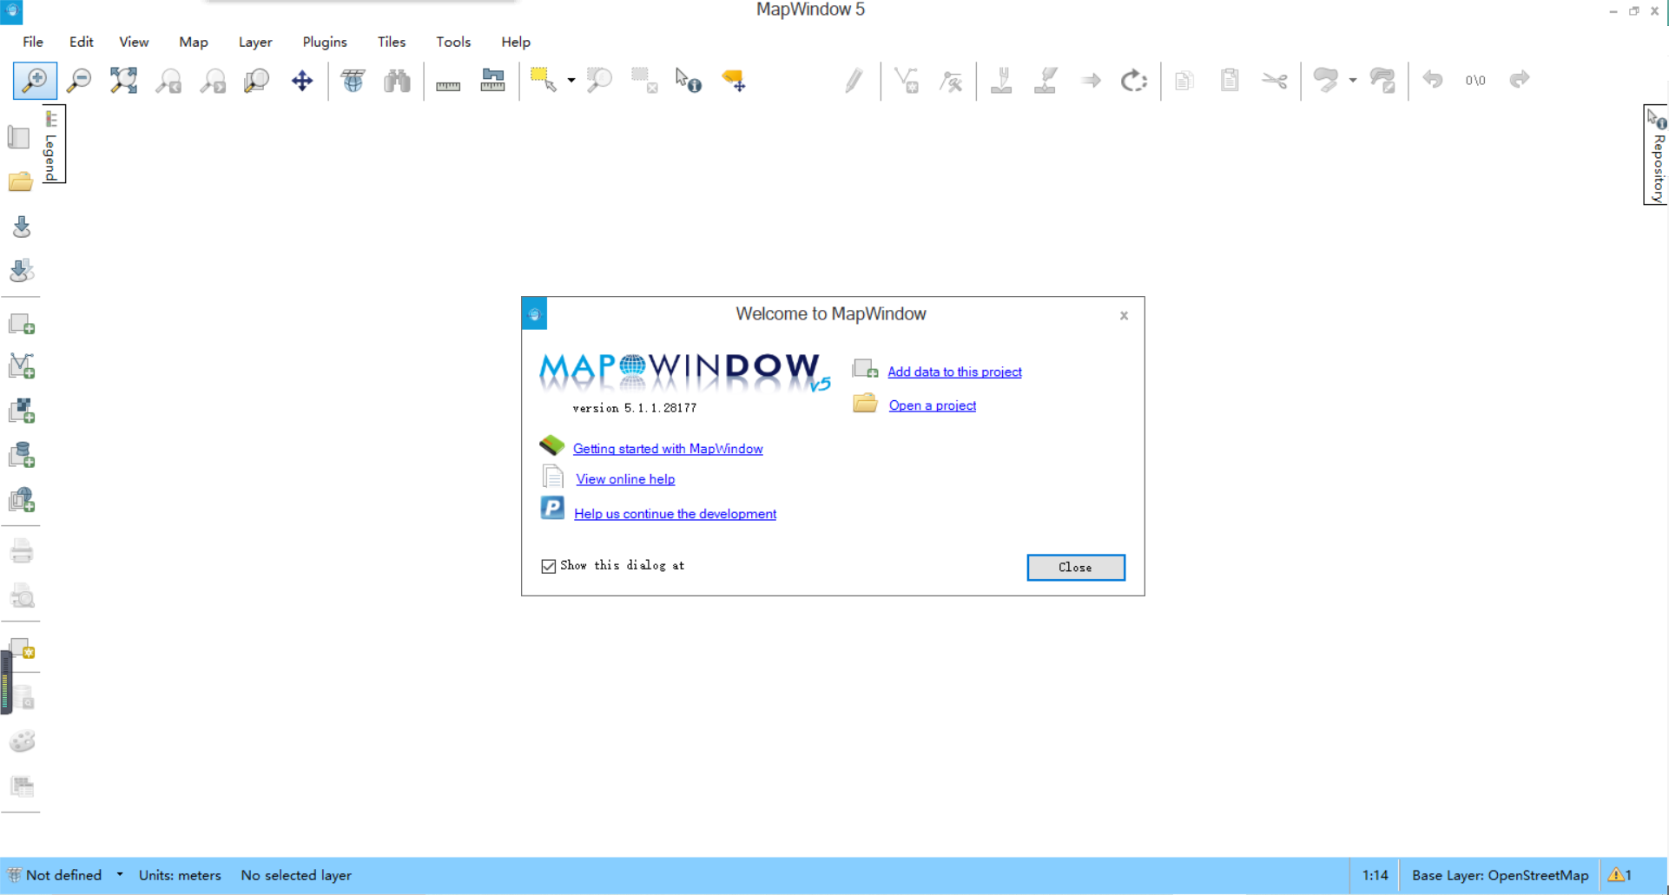1669x895 pixels.
Task: Click Zoom to selected icon
Action: tap(599, 81)
